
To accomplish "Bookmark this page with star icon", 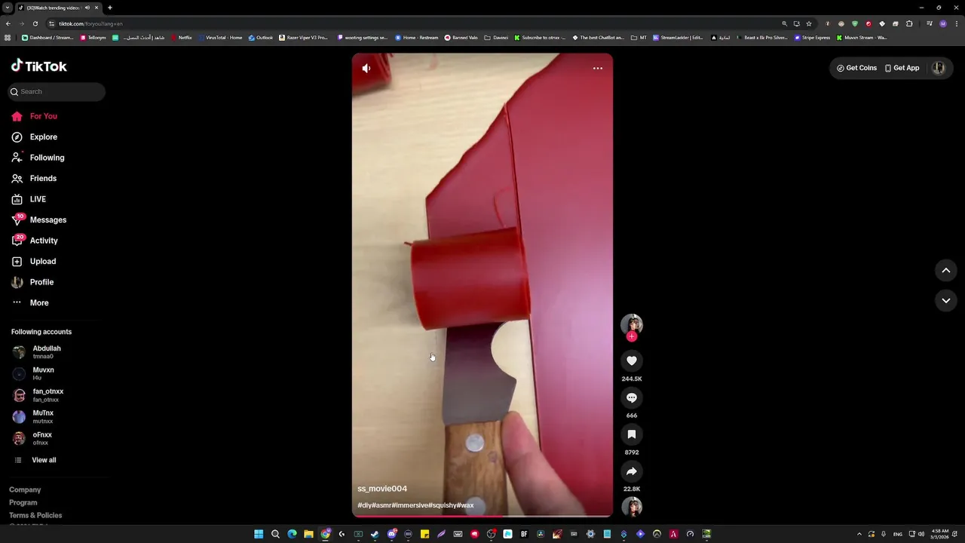I will click(x=809, y=23).
